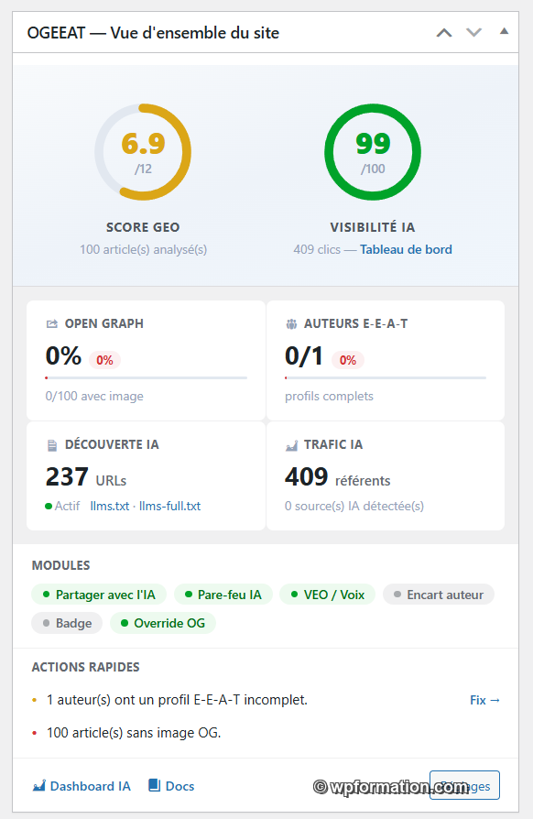Viewport: 533px width, 819px height.
Task: Click the settings button at bottom right
Action: (x=464, y=785)
